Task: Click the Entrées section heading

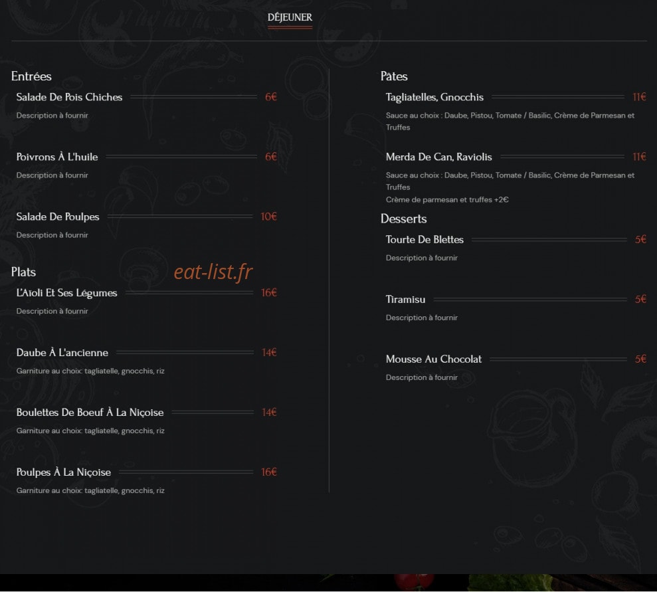Action: coord(31,76)
